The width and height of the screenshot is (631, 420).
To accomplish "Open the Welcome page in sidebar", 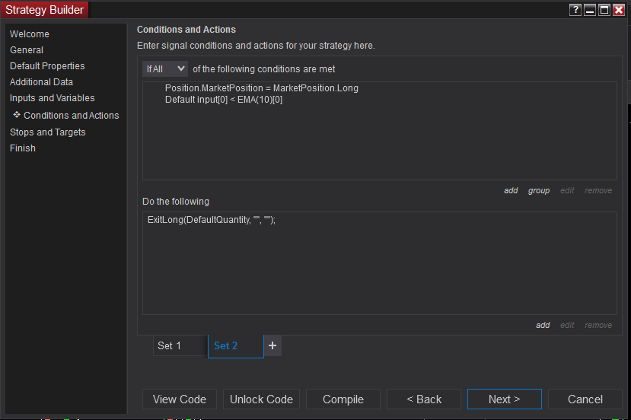I will click(x=30, y=34).
